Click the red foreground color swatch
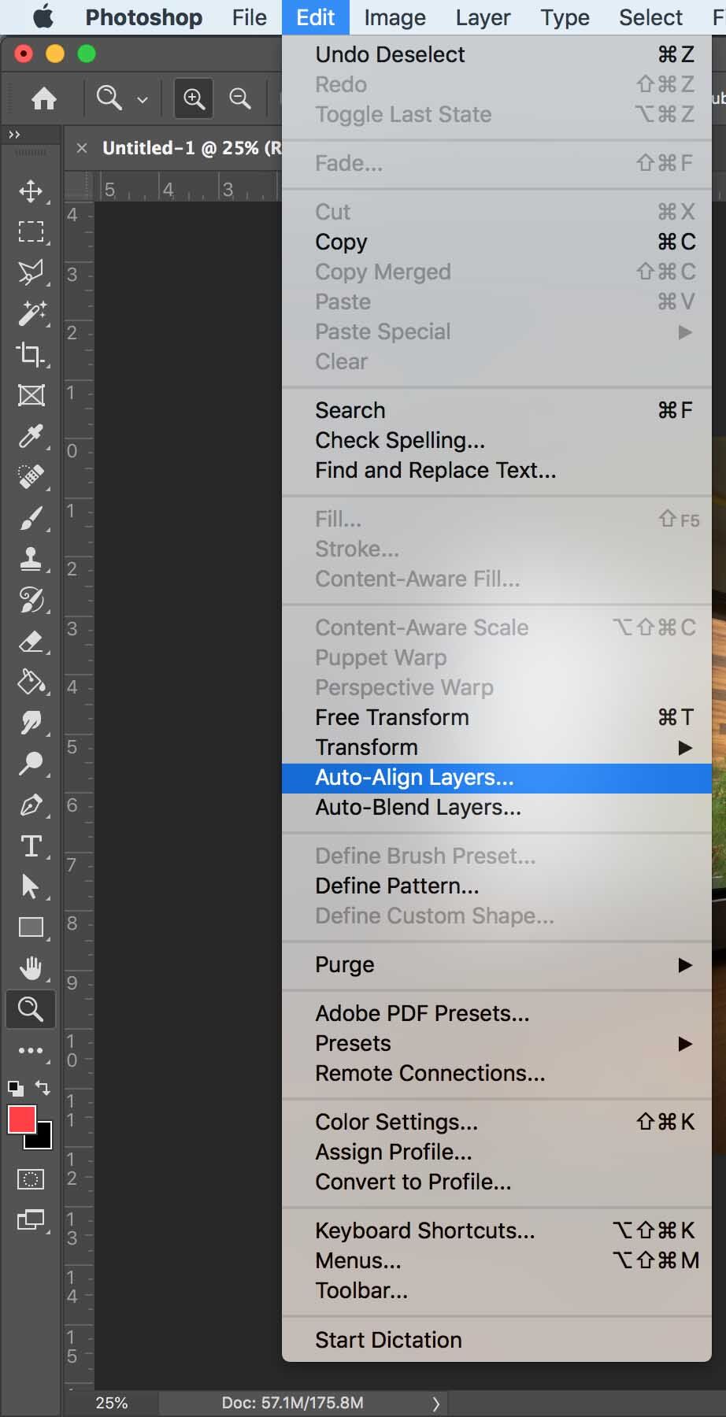726x1417 pixels. 20,1119
